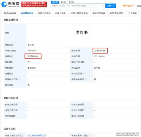Go to the 公告信息 tab

pyautogui.click(x=133, y=13)
